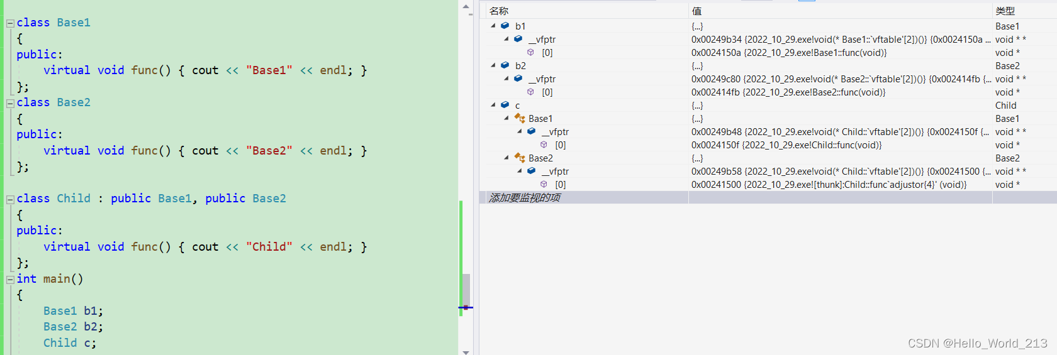
Task: Click editor scrollbar up arrow
Action: point(466,7)
